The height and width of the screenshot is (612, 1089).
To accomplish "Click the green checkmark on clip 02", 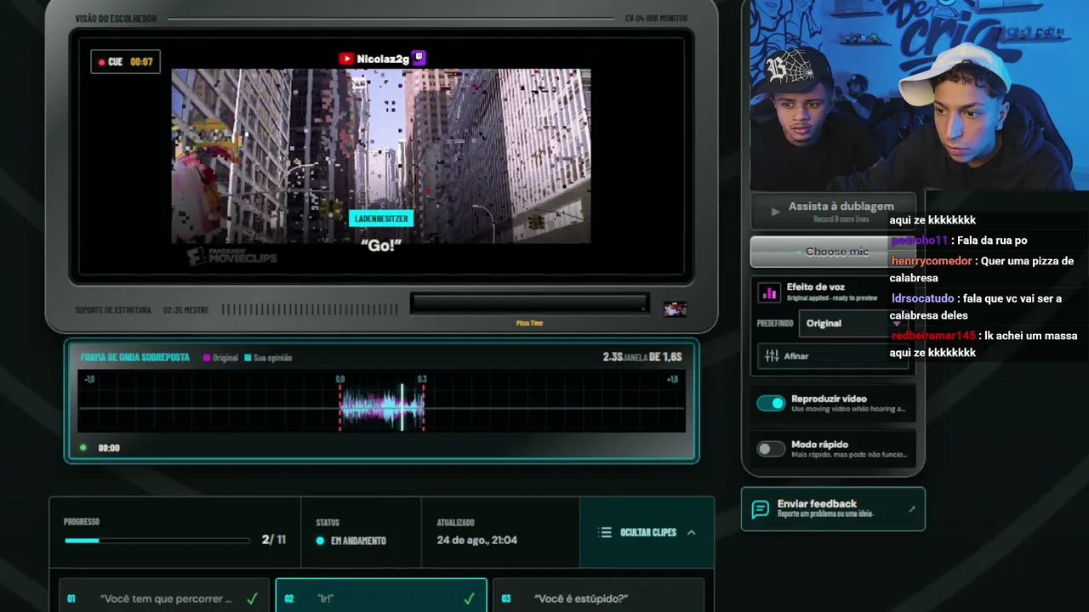I will [x=469, y=598].
